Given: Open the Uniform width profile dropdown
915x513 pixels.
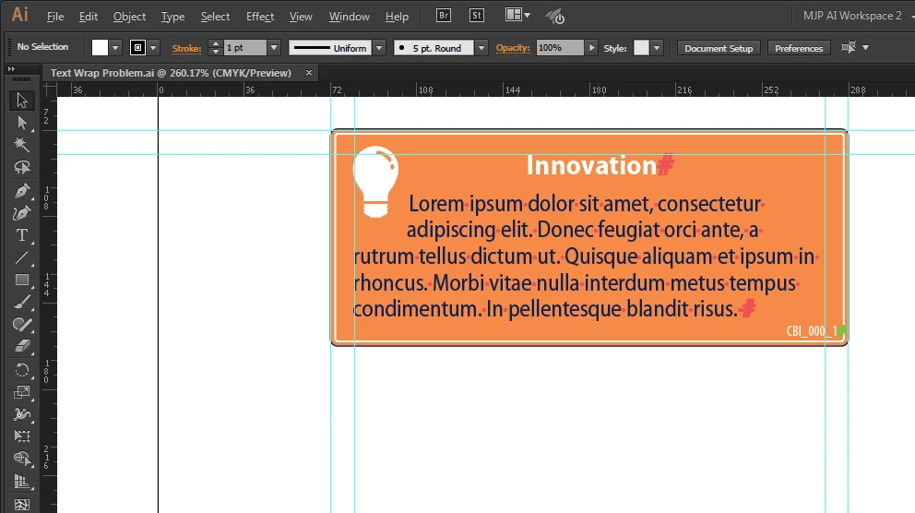Looking at the screenshot, I should pos(379,48).
